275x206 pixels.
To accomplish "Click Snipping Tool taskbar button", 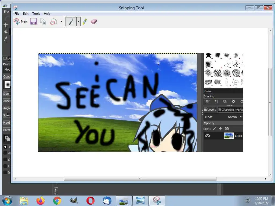I will tap(157, 201).
